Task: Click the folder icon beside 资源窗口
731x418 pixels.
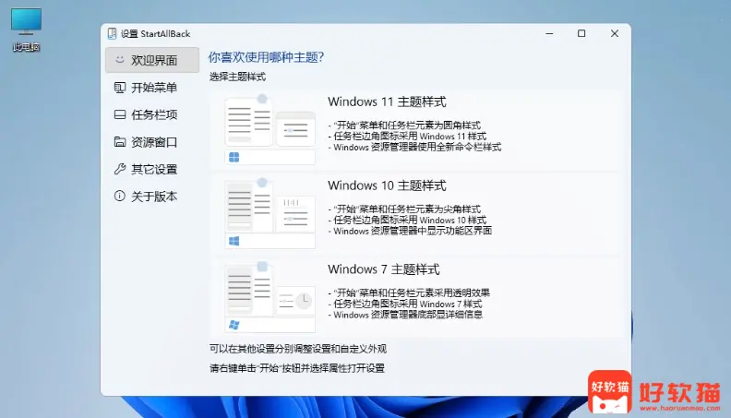Action: point(120,142)
